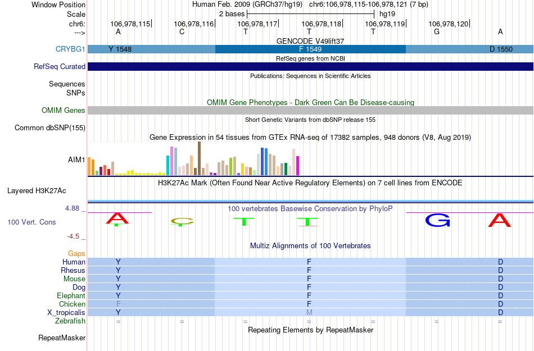This screenshot has height=351, width=534.
Task: Select the OMIM Genes track label
Action: pyautogui.click(x=64, y=110)
